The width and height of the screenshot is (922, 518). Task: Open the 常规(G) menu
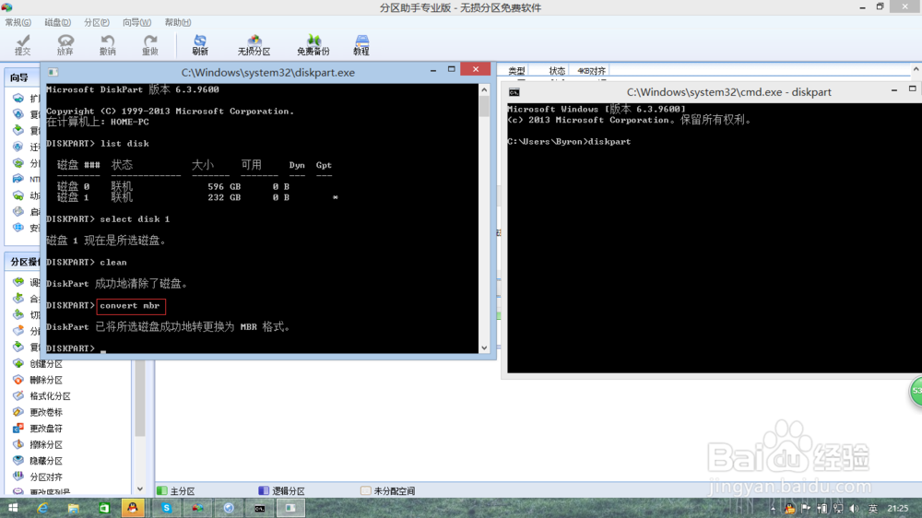point(18,22)
